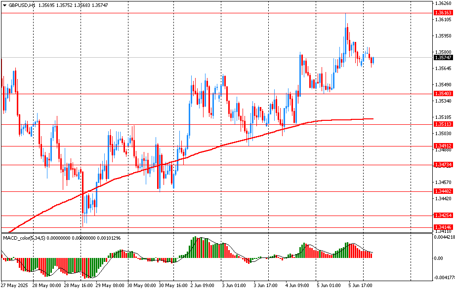Select the 1.36163 red price level label
The image size is (455, 291).
(443, 12)
